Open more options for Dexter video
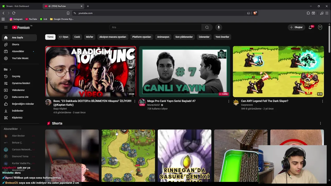This screenshot has width=331, height=186. 135,101
